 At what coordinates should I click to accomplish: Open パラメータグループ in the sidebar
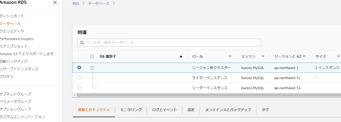(15, 102)
